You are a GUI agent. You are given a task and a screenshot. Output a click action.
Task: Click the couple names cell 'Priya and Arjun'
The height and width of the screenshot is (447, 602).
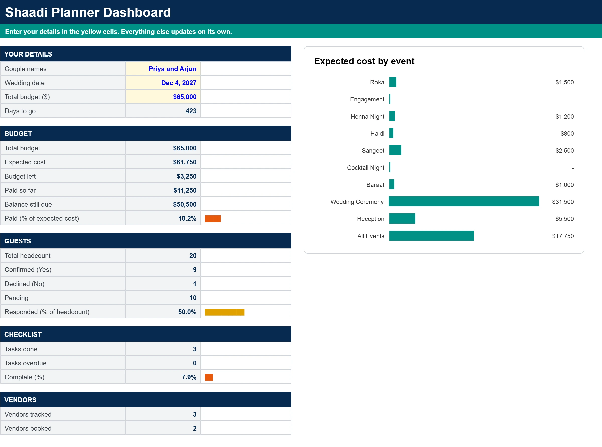163,69
